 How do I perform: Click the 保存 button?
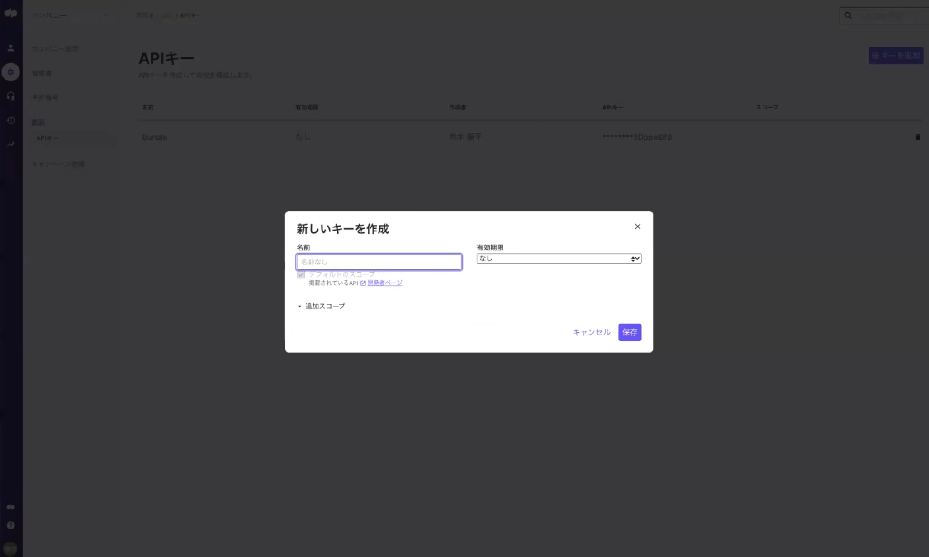click(630, 332)
